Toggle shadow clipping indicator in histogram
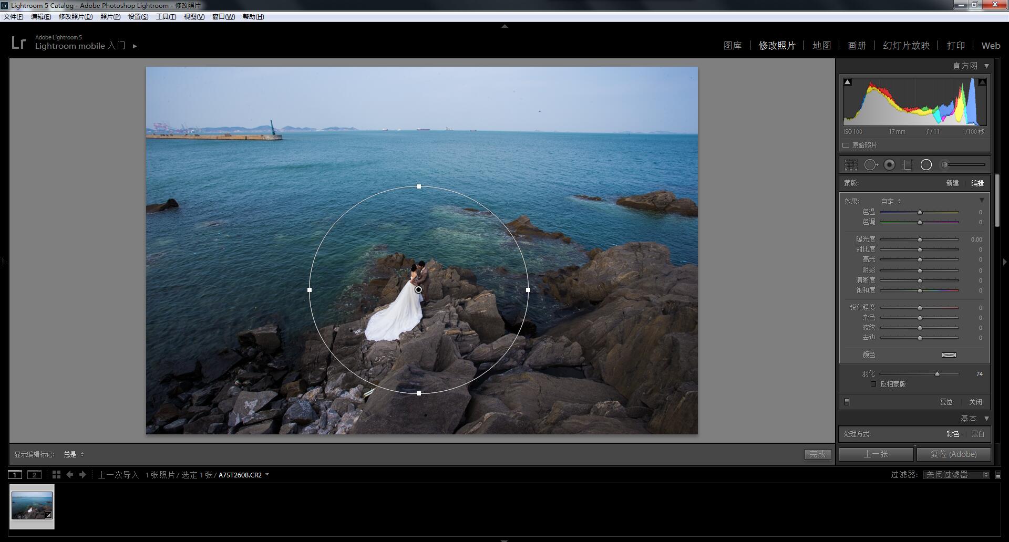The height and width of the screenshot is (542, 1009). pyautogui.click(x=847, y=82)
